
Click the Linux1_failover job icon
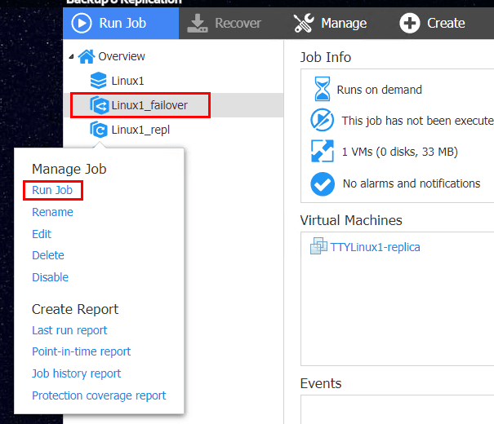coord(100,105)
